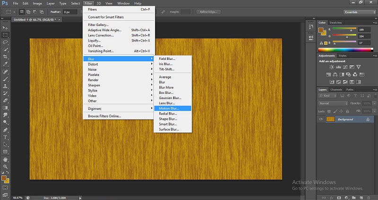This screenshot has height=200, width=378.
Task: Select the Brush tool
Action: (5, 79)
